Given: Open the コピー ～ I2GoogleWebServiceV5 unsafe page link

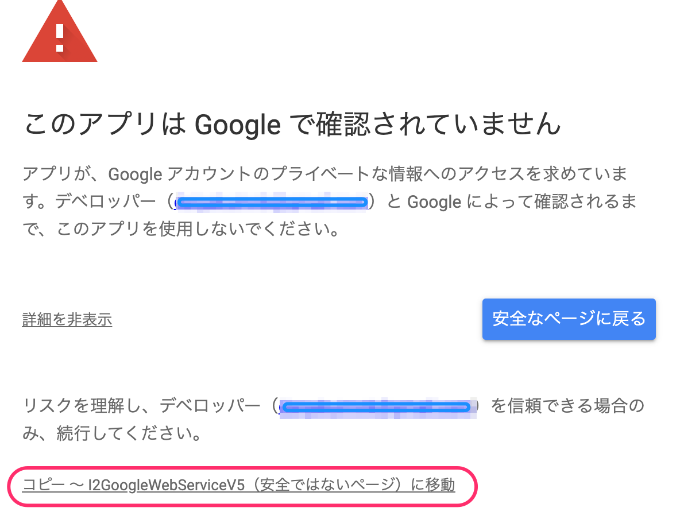Looking at the screenshot, I should pyautogui.click(x=238, y=485).
